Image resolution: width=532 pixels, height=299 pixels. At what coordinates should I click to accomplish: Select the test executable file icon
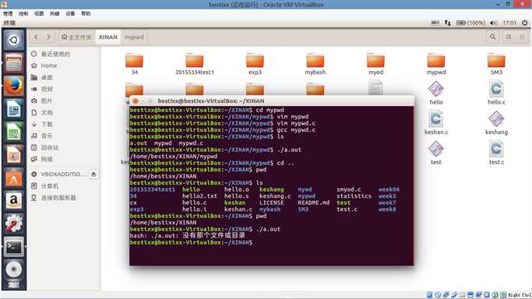436,149
